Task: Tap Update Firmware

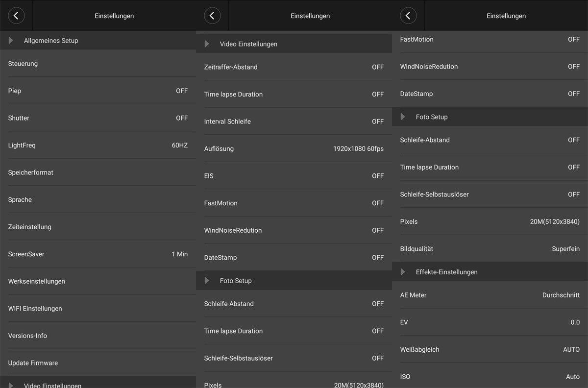Action: [98, 363]
